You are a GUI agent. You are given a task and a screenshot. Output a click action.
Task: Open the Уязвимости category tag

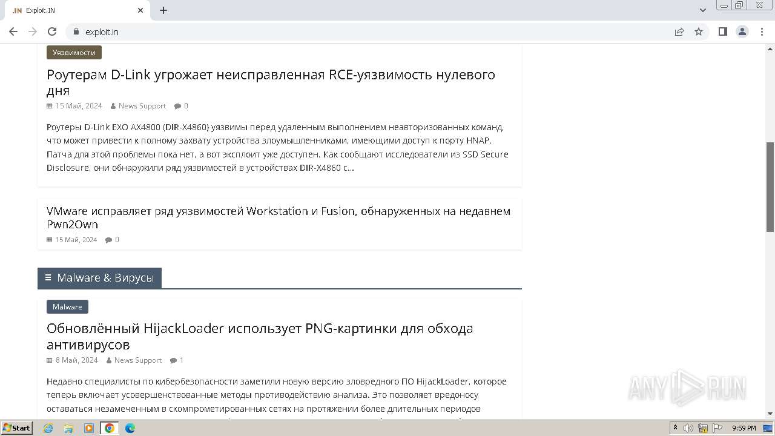[74, 53]
